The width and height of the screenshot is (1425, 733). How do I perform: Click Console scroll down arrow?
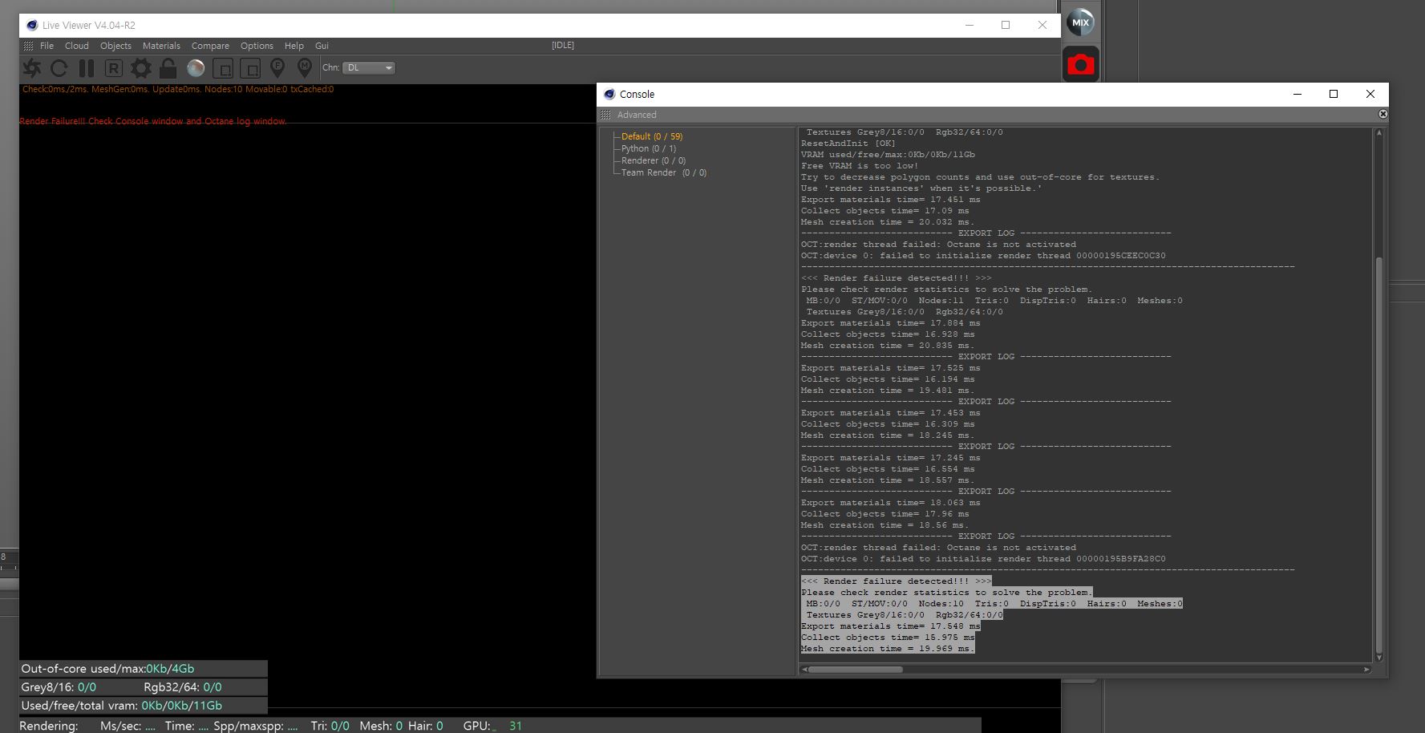point(1379,658)
